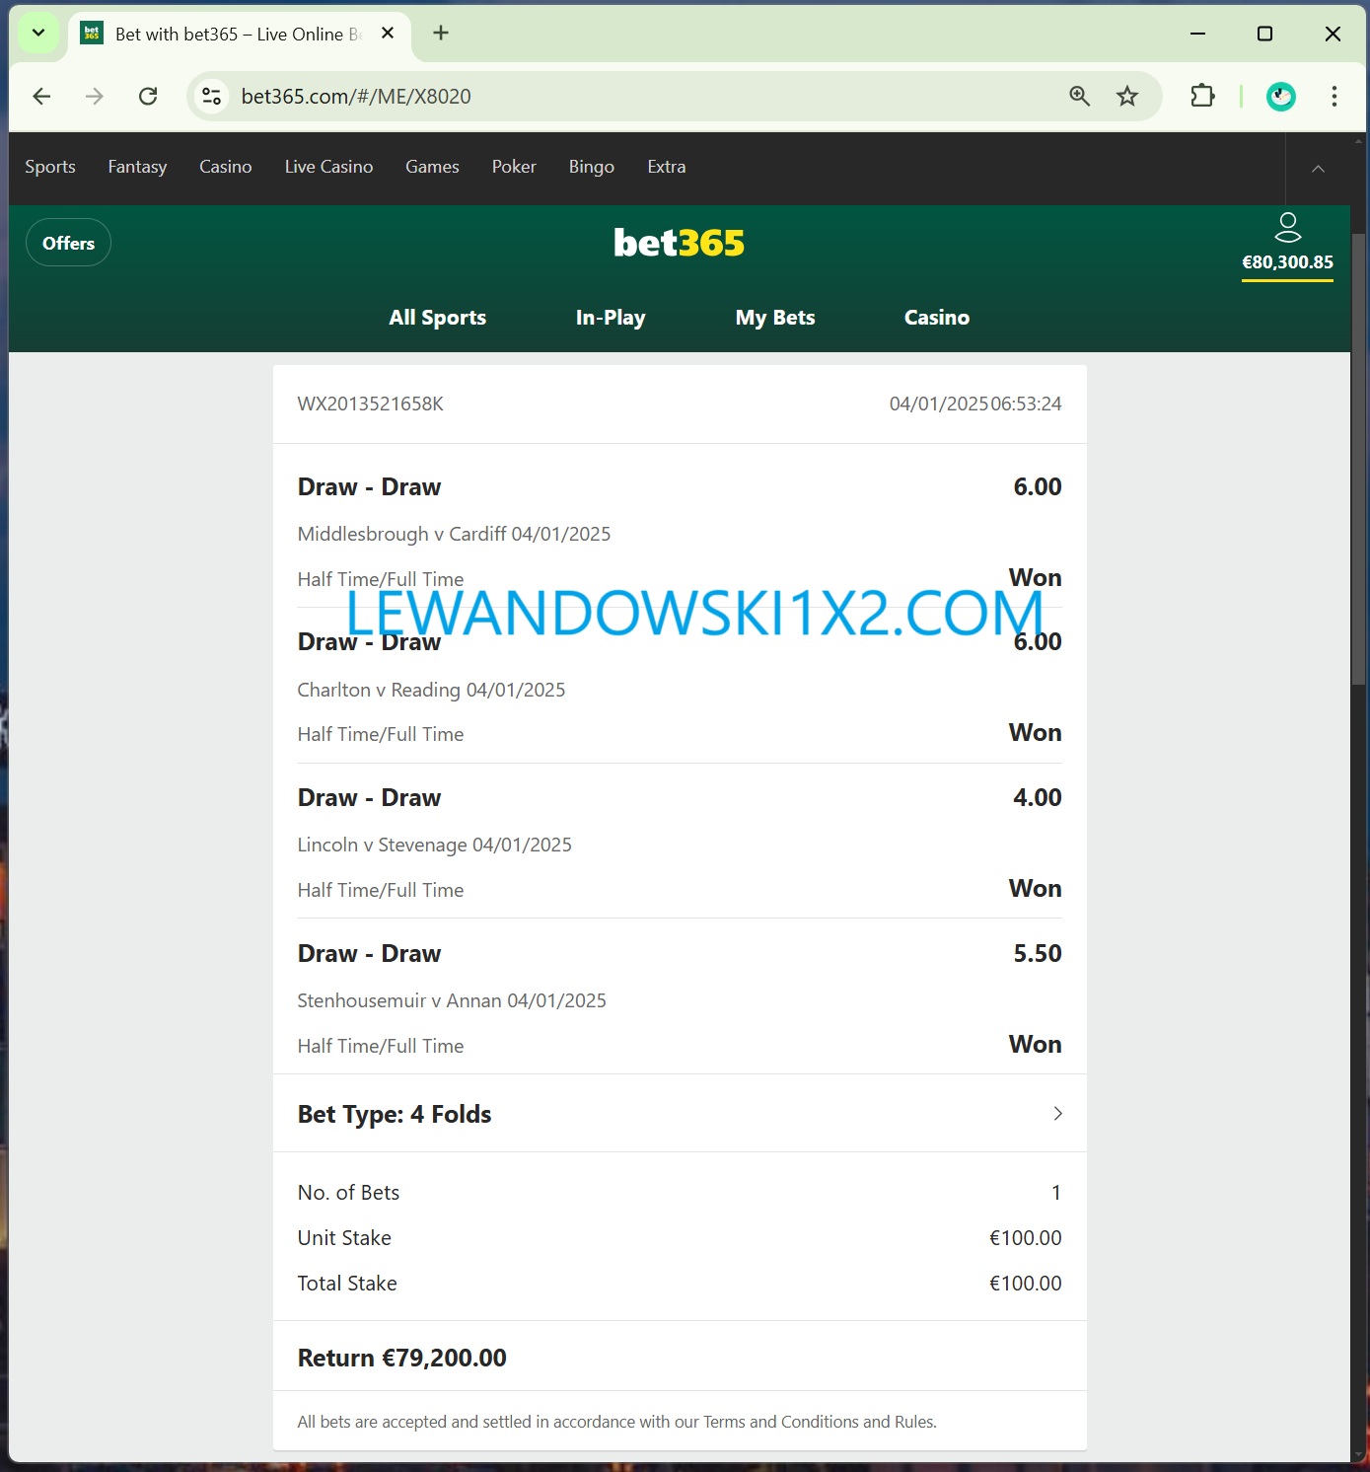The image size is (1370, 1472).
Task: Open the Live Casino product link
Action: (x=328, y=167)
